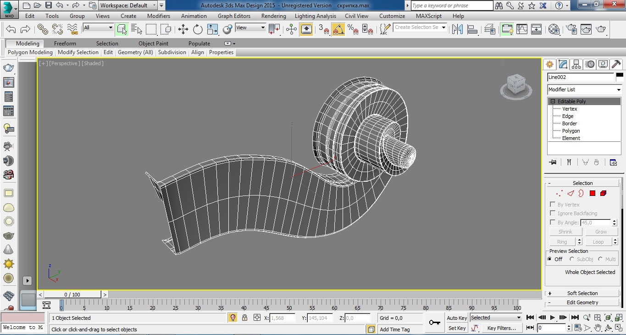Open the Rendering menu
The image size is (626, 335).
click(273, 16)
